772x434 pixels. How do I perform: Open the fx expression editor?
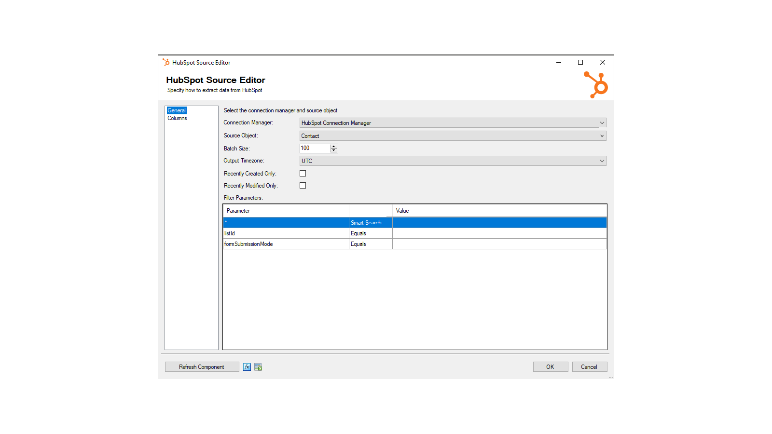pyautogui.click(x=247, y=367)
